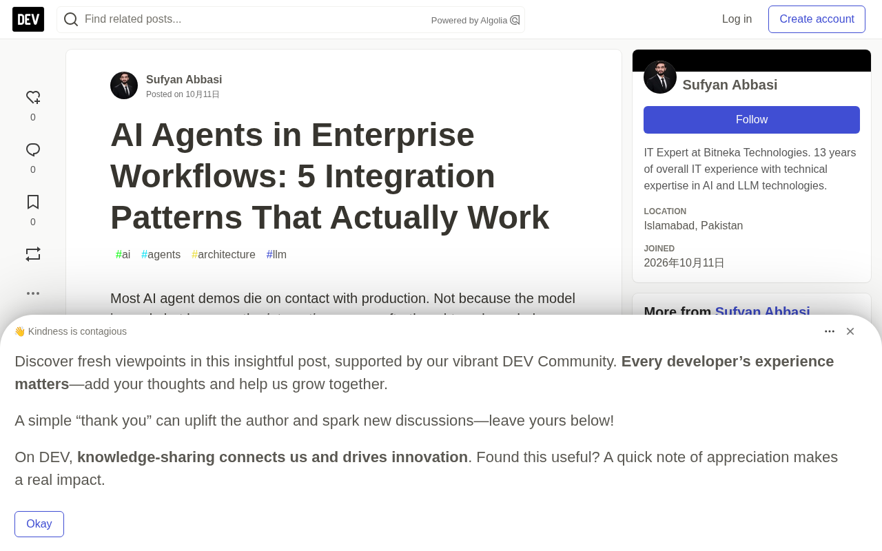Screen dimensions: 882x551
Task: Jump to comments via the speech bubble icon
Action: click(x=33, y=150)
